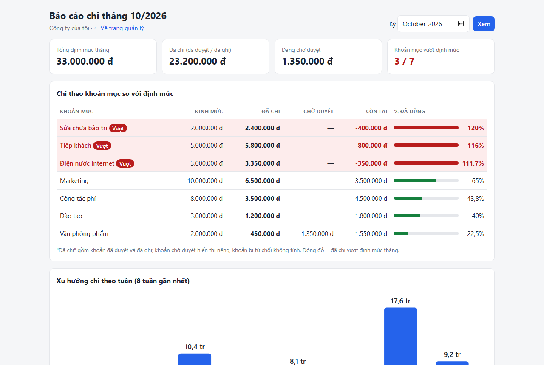This screenshot has height=365, width=544.
Task: Click the 'Chờ duyệt' column header
Action: pyautogui.click(x=318, y=112)
